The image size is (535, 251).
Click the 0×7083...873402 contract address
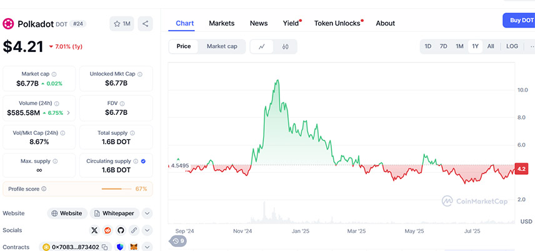[76, 247]
